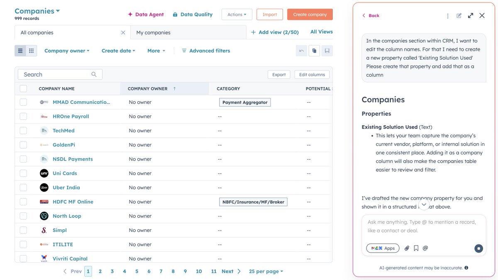This screenshot has height=280, width=498.
Task: Select the My companies tab
Action: point(188,32)
